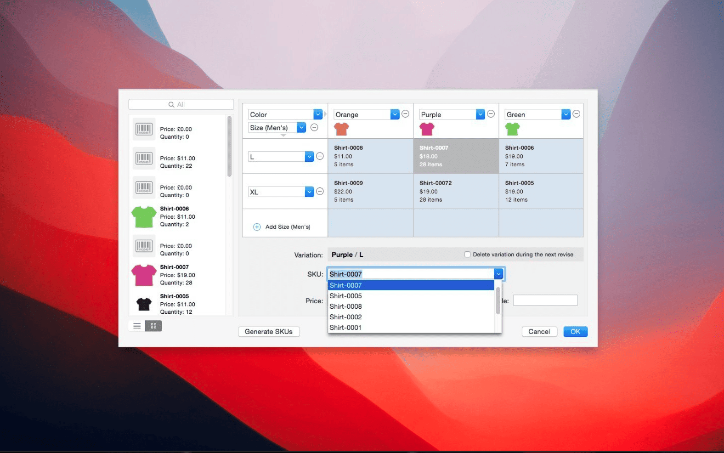
Task: Click the SKU dropdown list scrollbar
Action: [498, 301]
